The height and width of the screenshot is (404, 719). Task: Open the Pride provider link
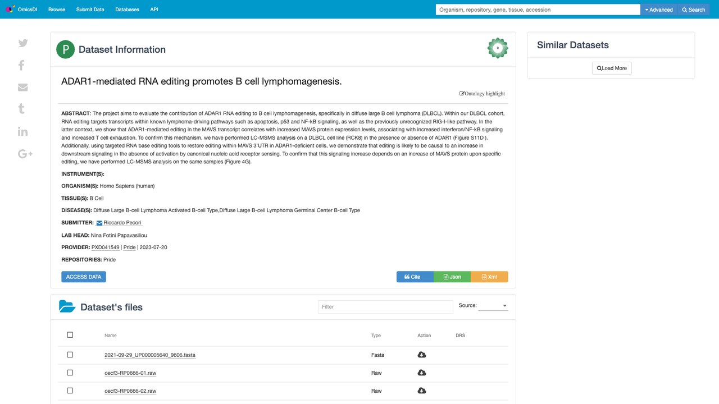coord(130,247)
